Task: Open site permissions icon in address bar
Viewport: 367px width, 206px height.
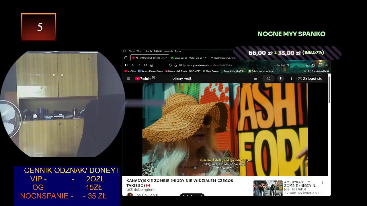Action: (180, 65)
